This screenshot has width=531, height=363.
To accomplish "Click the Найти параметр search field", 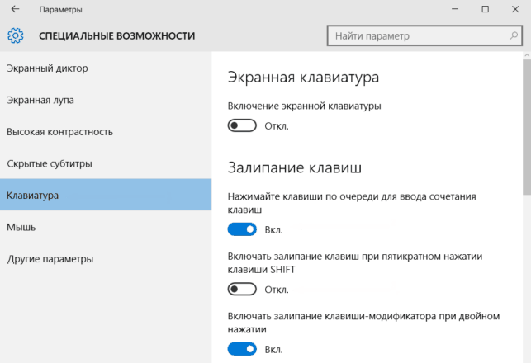I will click(x=424, y=35).
